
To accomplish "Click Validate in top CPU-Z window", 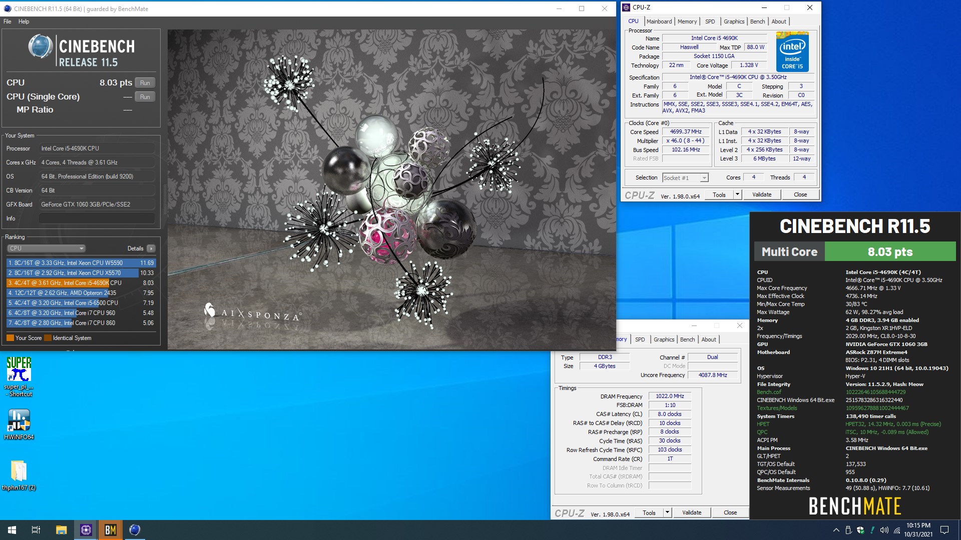I will pos(762,194).
